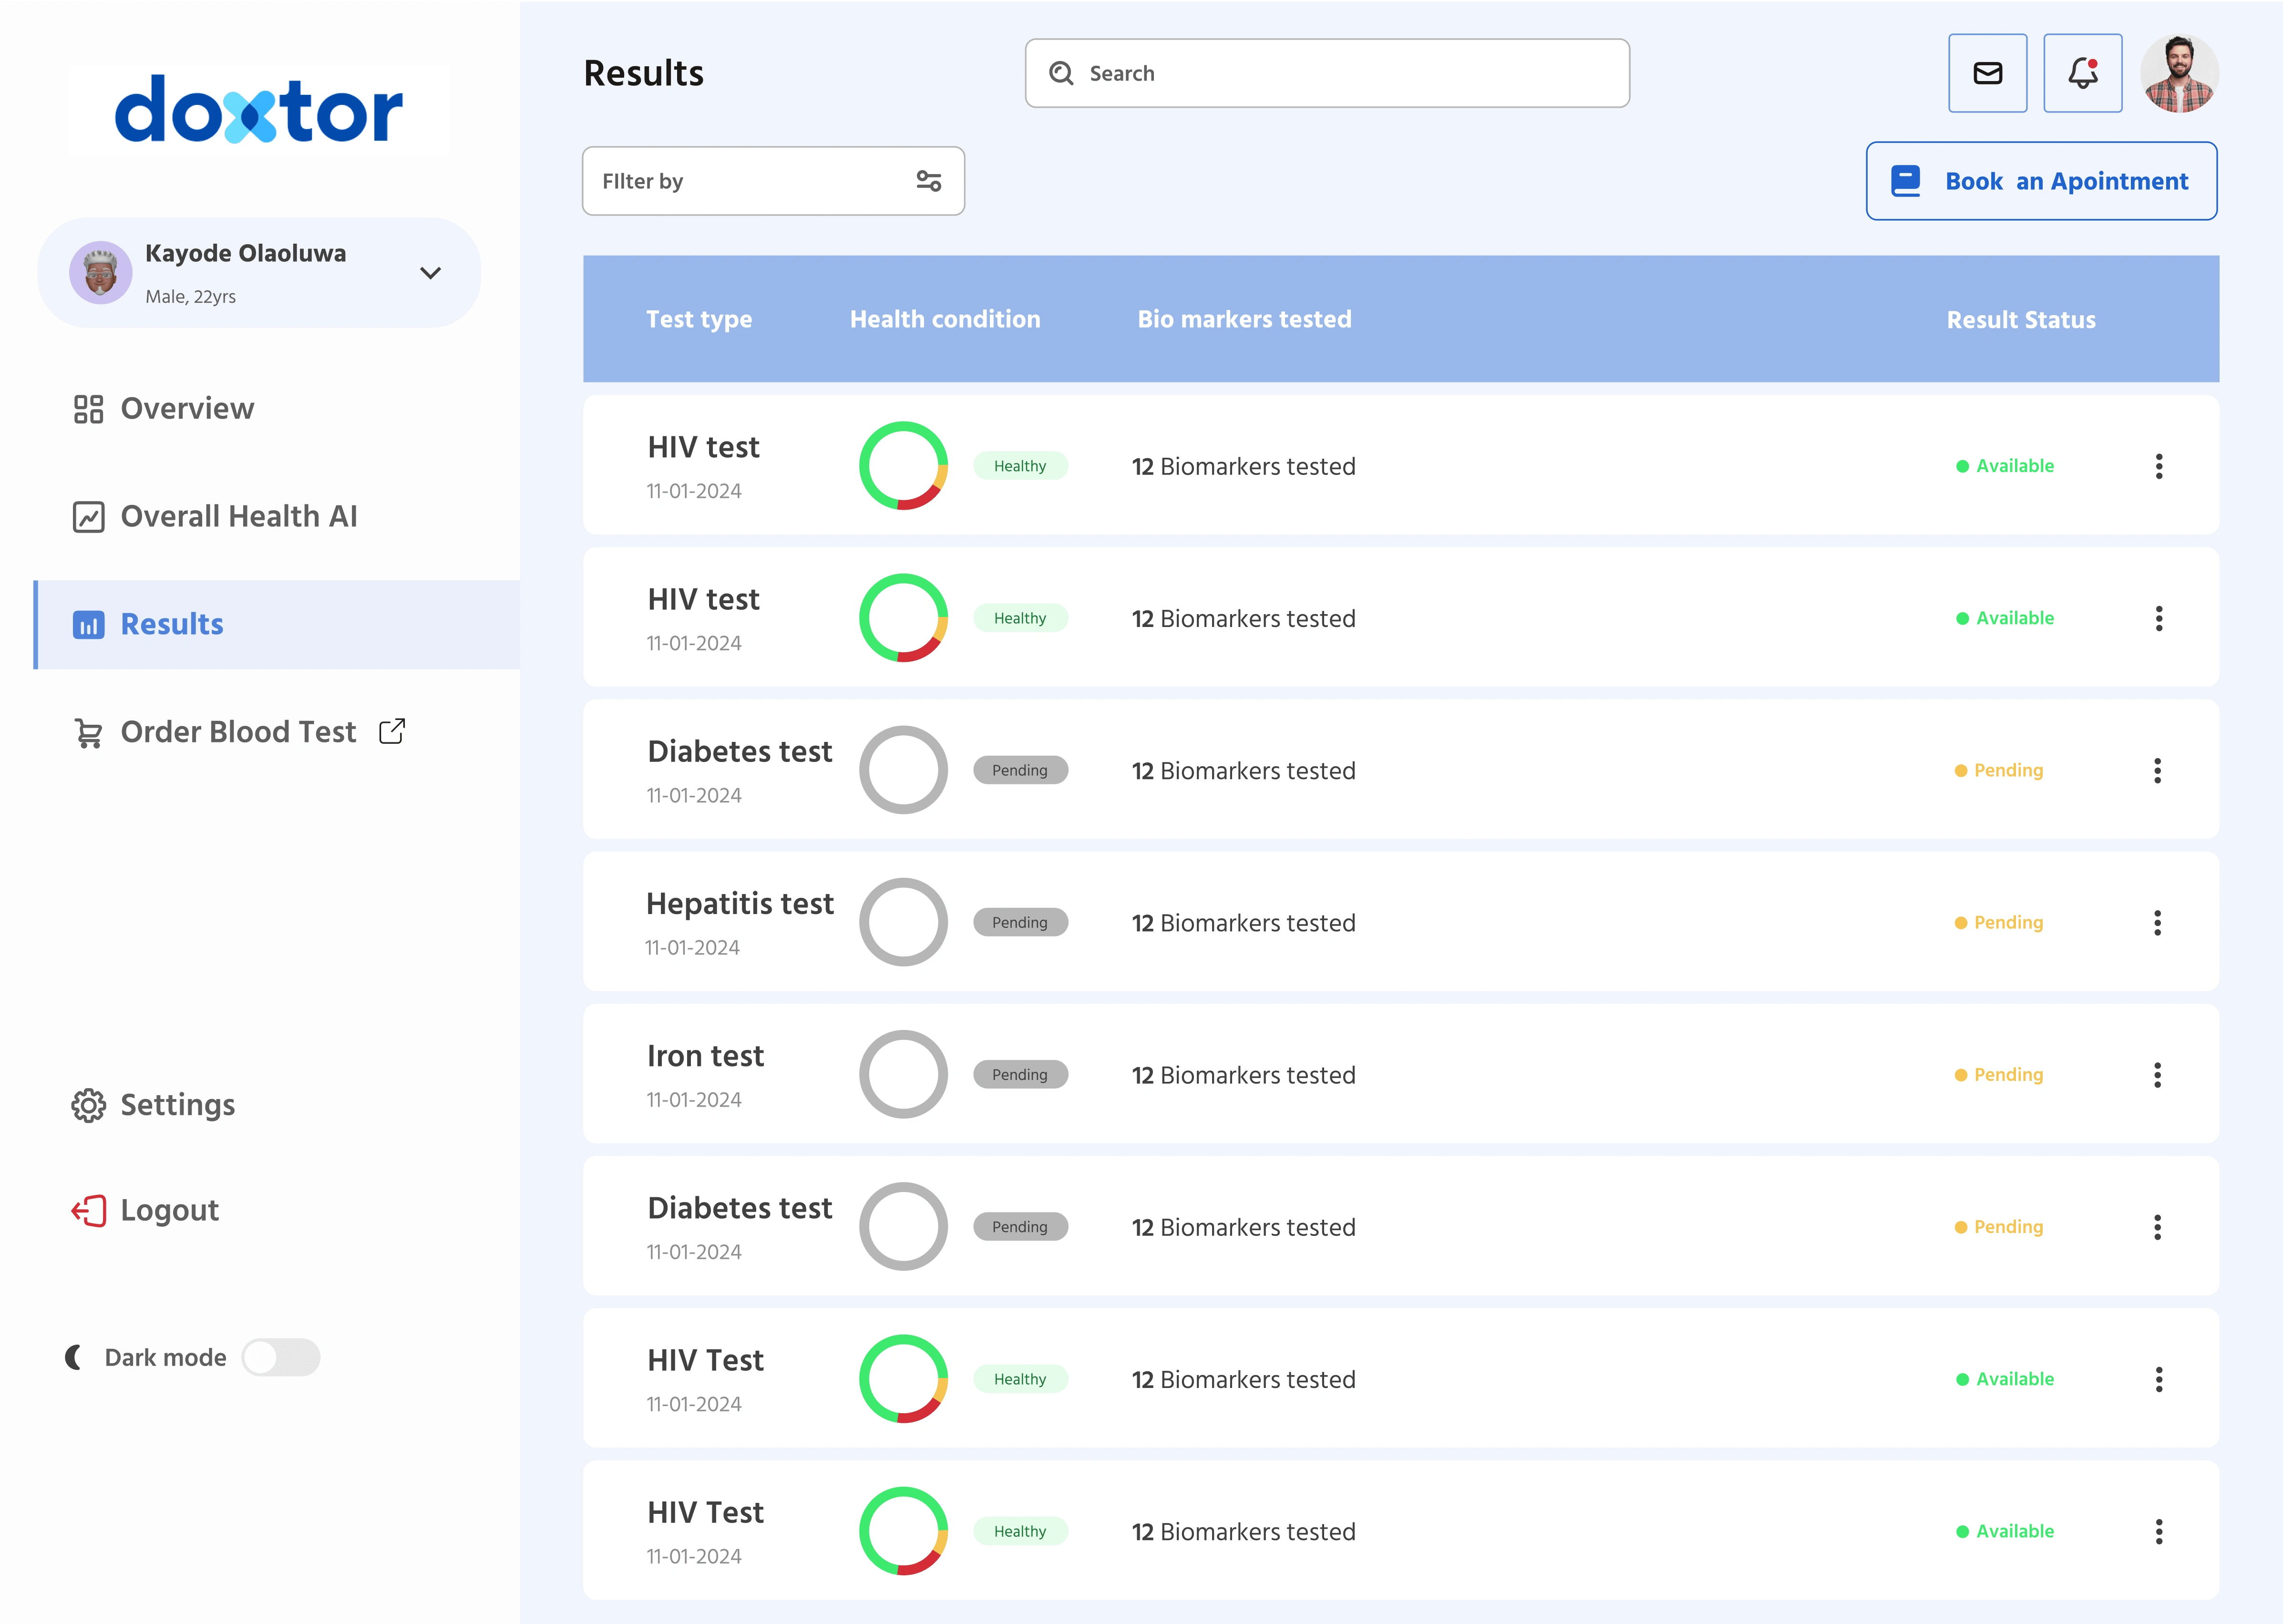This screenshot has width=2283, height=1624.
Task: Toggle Dark mode switch
Action: [x=281, y=1357]
